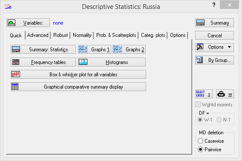Open Graphical comparative summary display
Image resolution: width=242 pixels, height=161 pixels.
coord(78,87)
